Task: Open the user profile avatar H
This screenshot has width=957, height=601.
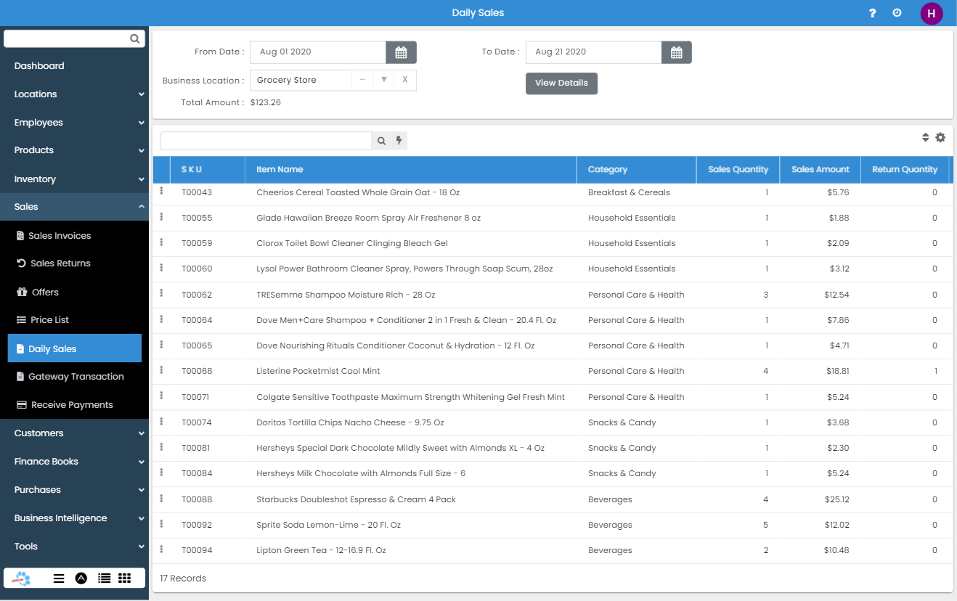Action: click(x=931, y=13)
